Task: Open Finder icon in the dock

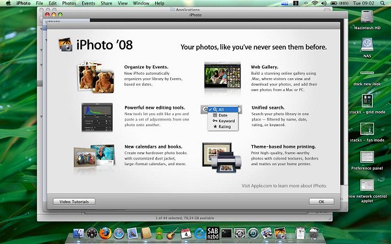Action: coord(79,234)
